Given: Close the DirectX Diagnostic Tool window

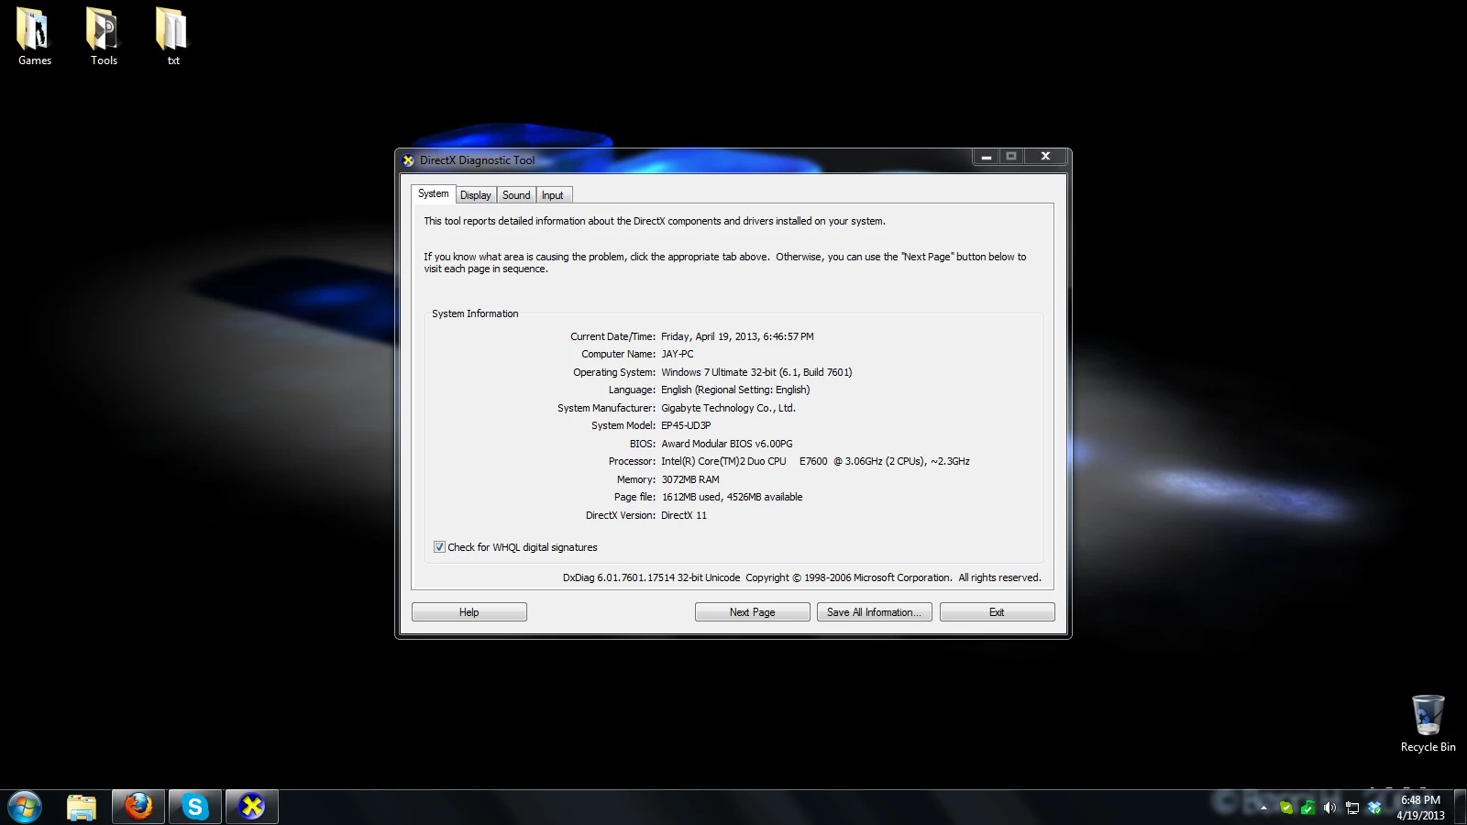Looking at the screenshot, I should click(1044, 157).
